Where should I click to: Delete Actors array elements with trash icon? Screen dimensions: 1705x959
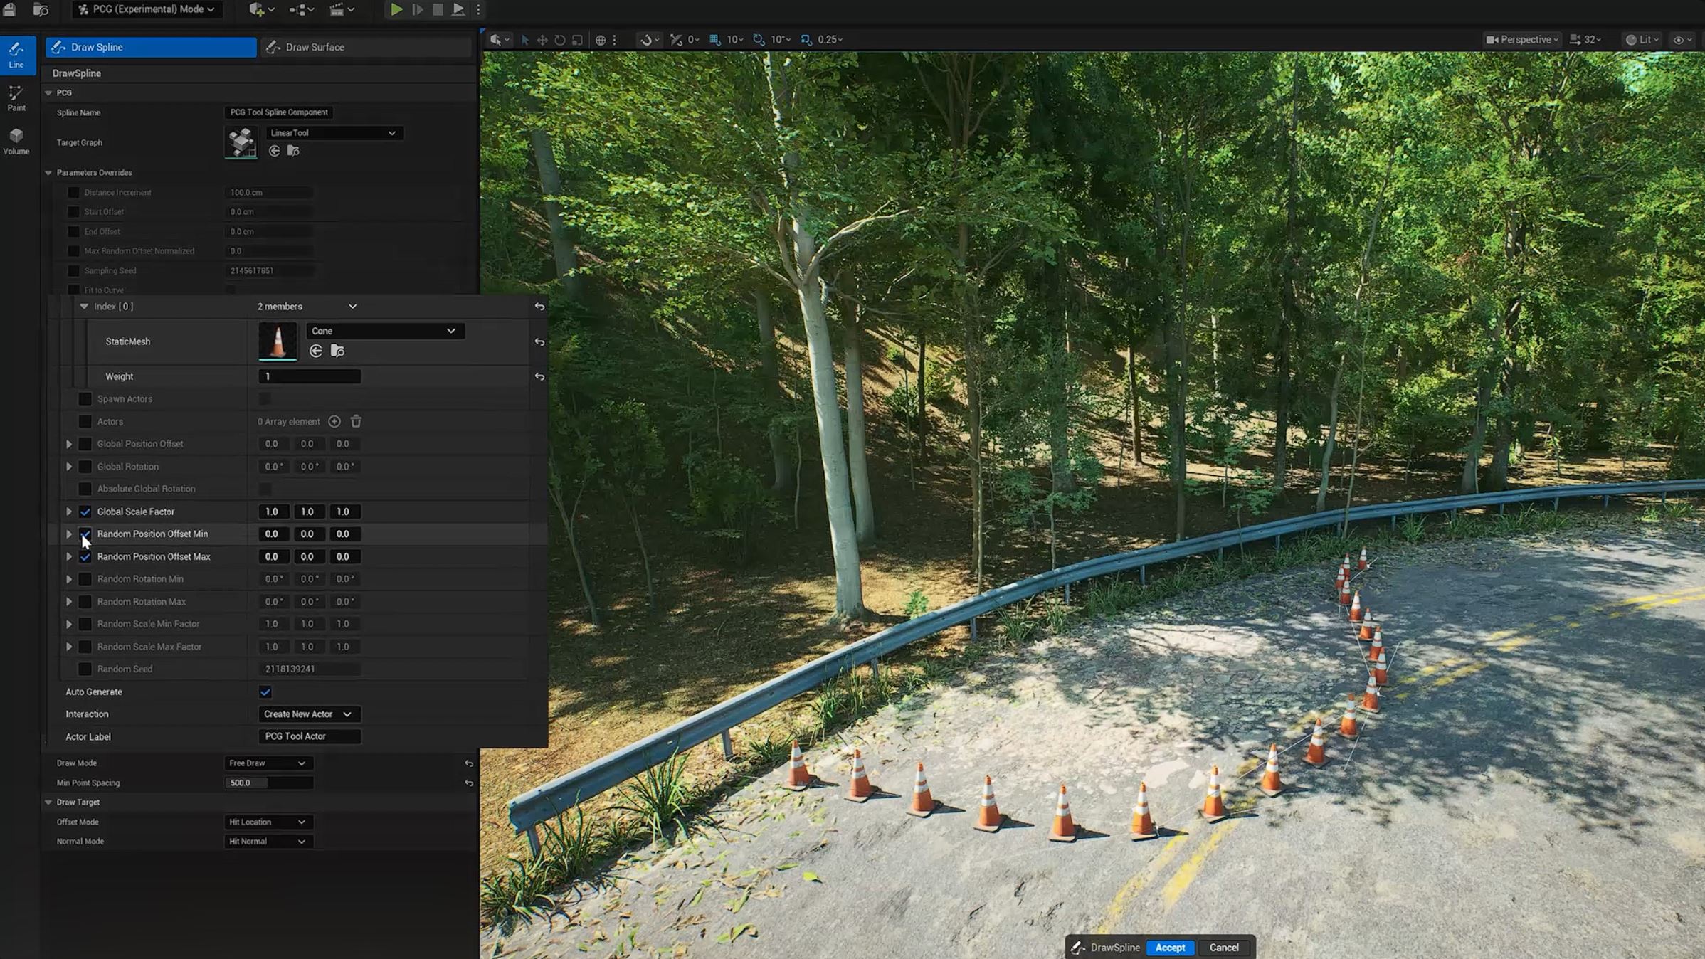click(357, 422)
